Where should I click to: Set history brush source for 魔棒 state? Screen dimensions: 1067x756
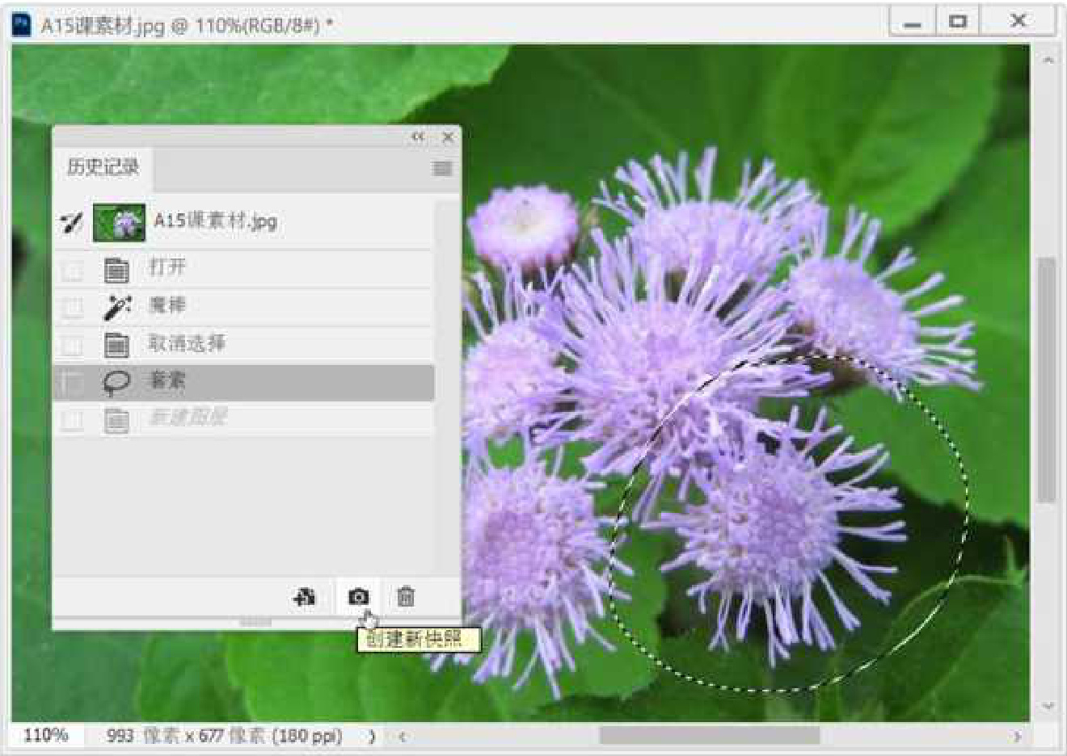(x=73, y=307)
